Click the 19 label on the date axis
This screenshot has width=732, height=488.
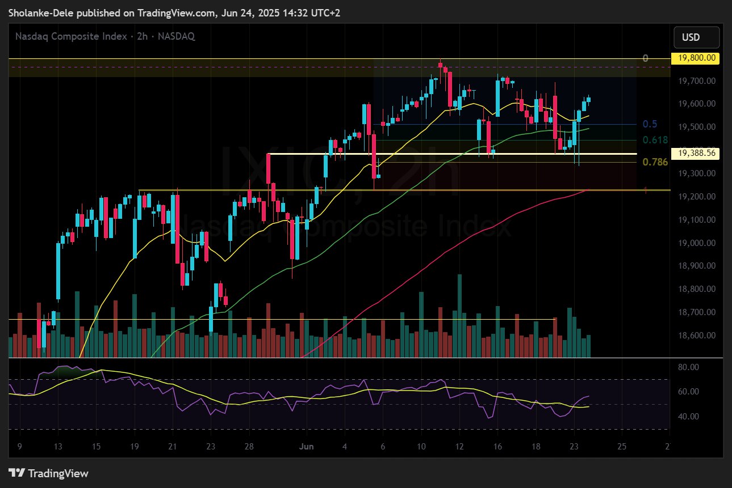click(133, 447)
